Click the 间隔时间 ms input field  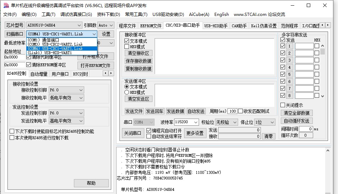306,129
